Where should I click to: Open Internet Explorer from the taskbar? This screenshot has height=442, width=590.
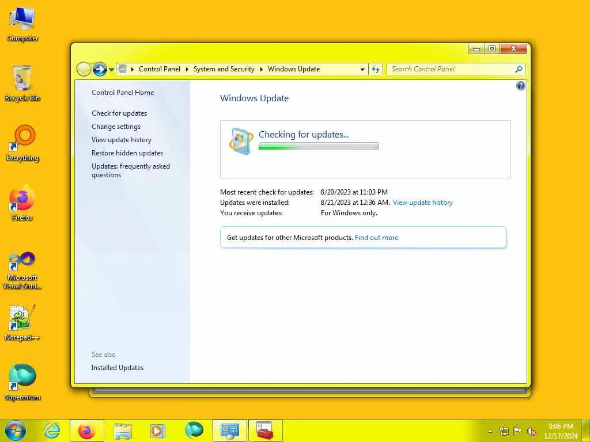point(51,430)
